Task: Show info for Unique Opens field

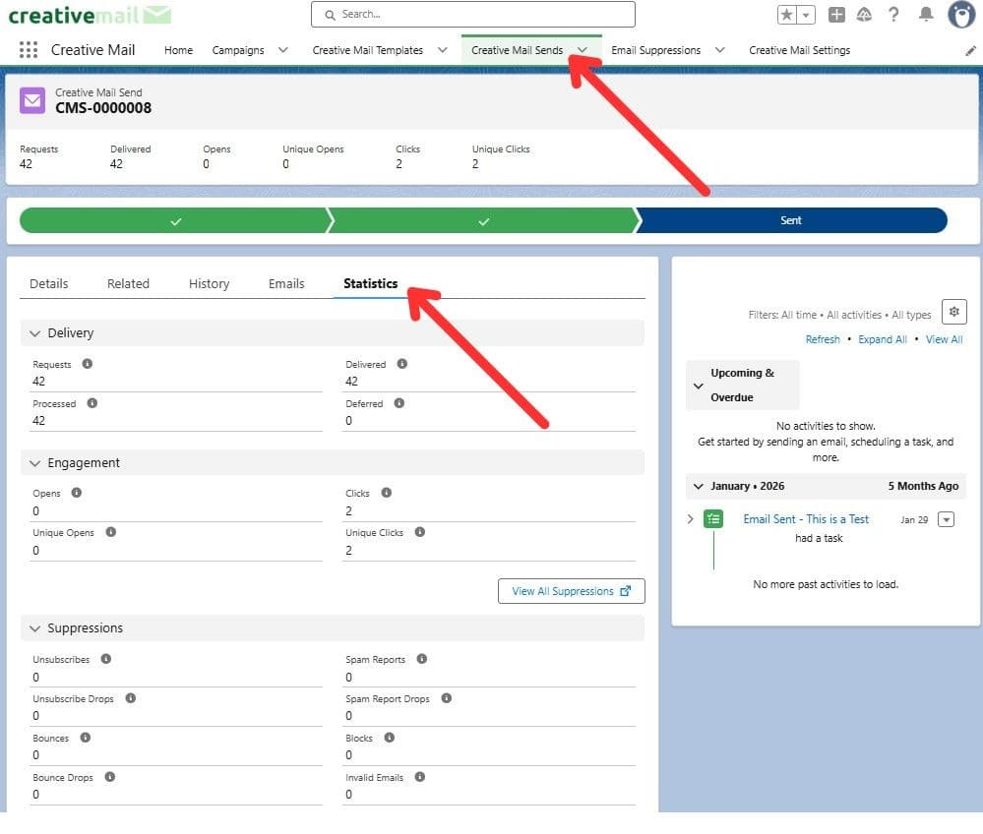Action: coord(111,532)
